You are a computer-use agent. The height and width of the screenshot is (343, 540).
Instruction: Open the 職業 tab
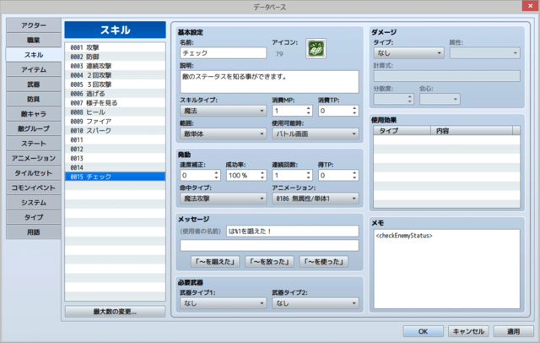pos(34,40)
